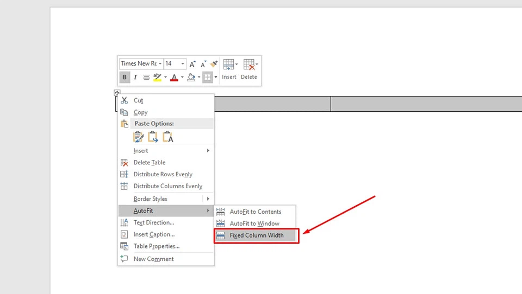
Task: Click the Grow Font icon
Action: [192, 63]
